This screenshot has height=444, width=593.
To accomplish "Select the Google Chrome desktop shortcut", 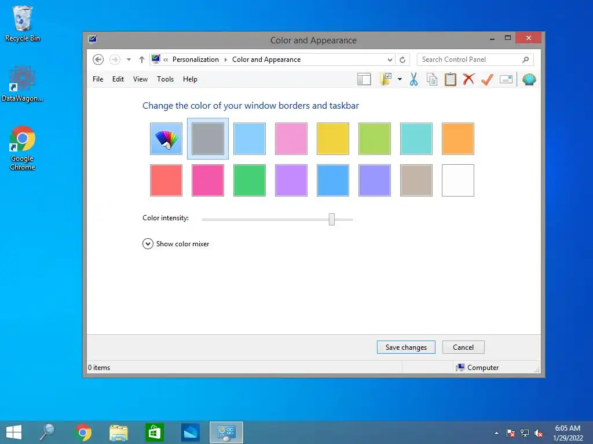I will (23, 149).
